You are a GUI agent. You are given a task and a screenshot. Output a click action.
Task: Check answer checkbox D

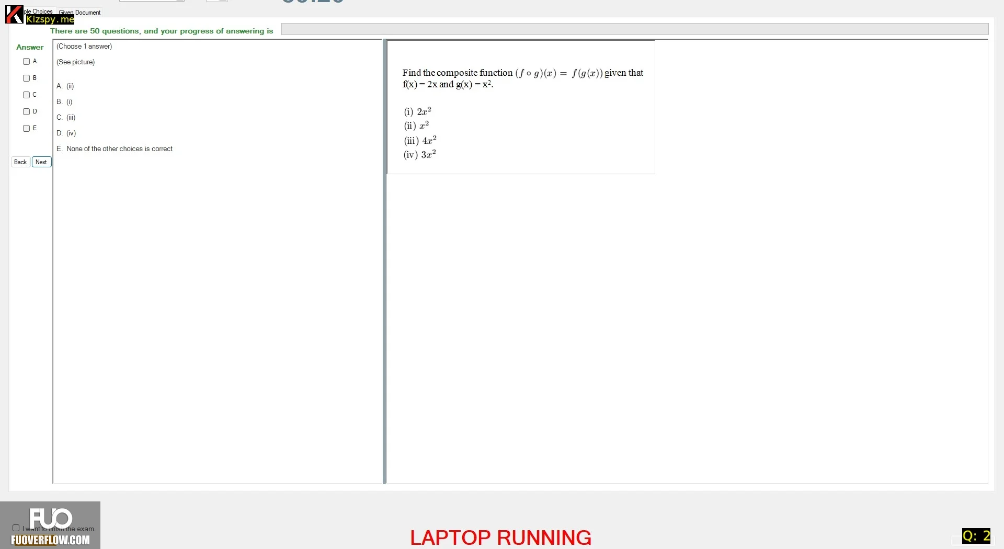click(26, 112)
